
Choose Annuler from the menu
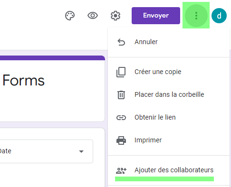(169, 42)
